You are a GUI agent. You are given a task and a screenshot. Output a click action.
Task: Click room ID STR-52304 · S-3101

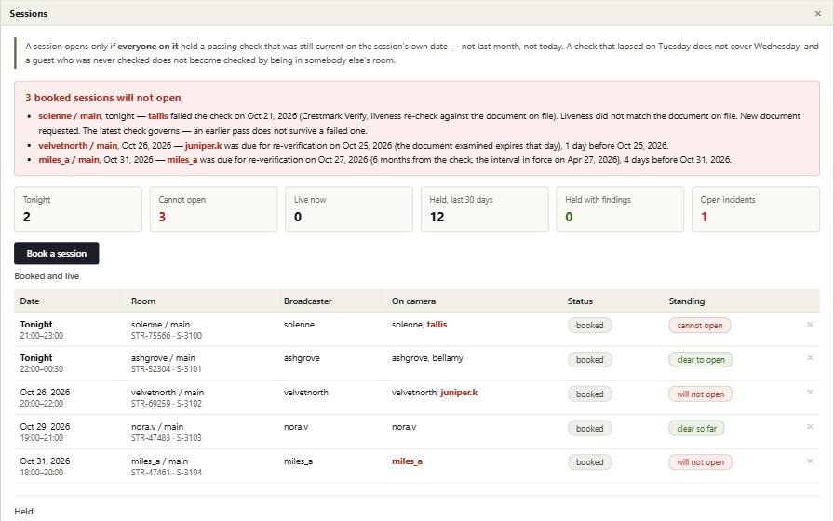pos(166,369)
